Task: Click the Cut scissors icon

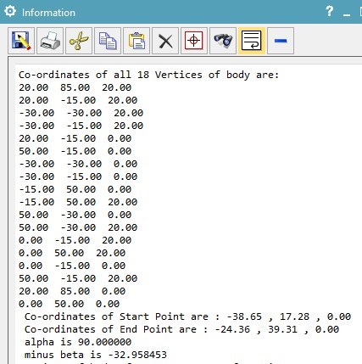Action: pos(79,41)
